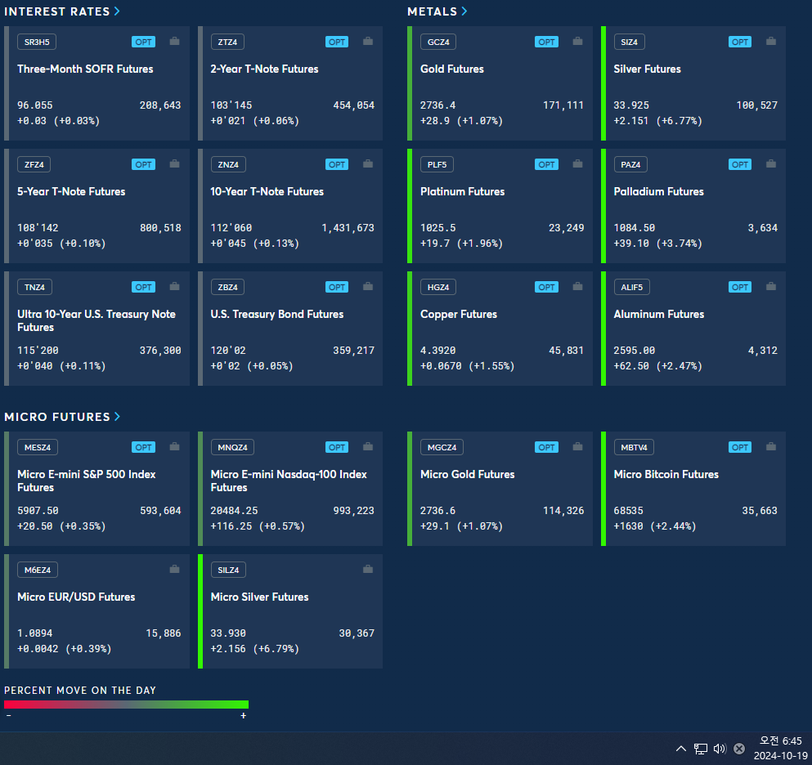This screenshot has width=812, height=765.
Task: Click briefcase icon on Aluminum Futures card
Action: (771, 287)
